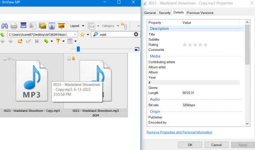Create a new folder with folder icon

point(20,41)
